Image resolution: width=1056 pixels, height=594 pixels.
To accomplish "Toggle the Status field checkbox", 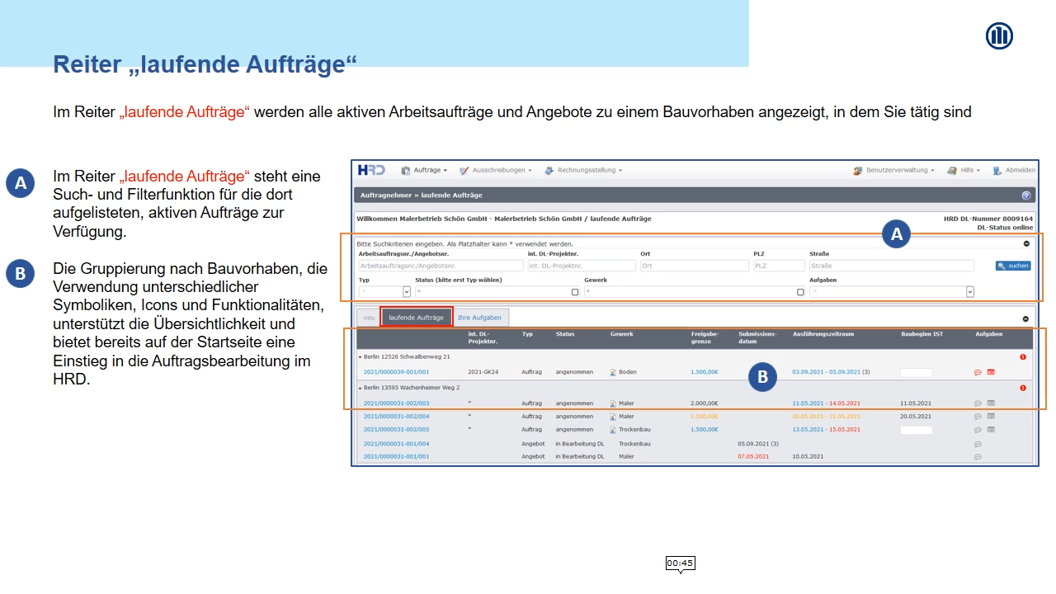I will [x=575, y=292].
